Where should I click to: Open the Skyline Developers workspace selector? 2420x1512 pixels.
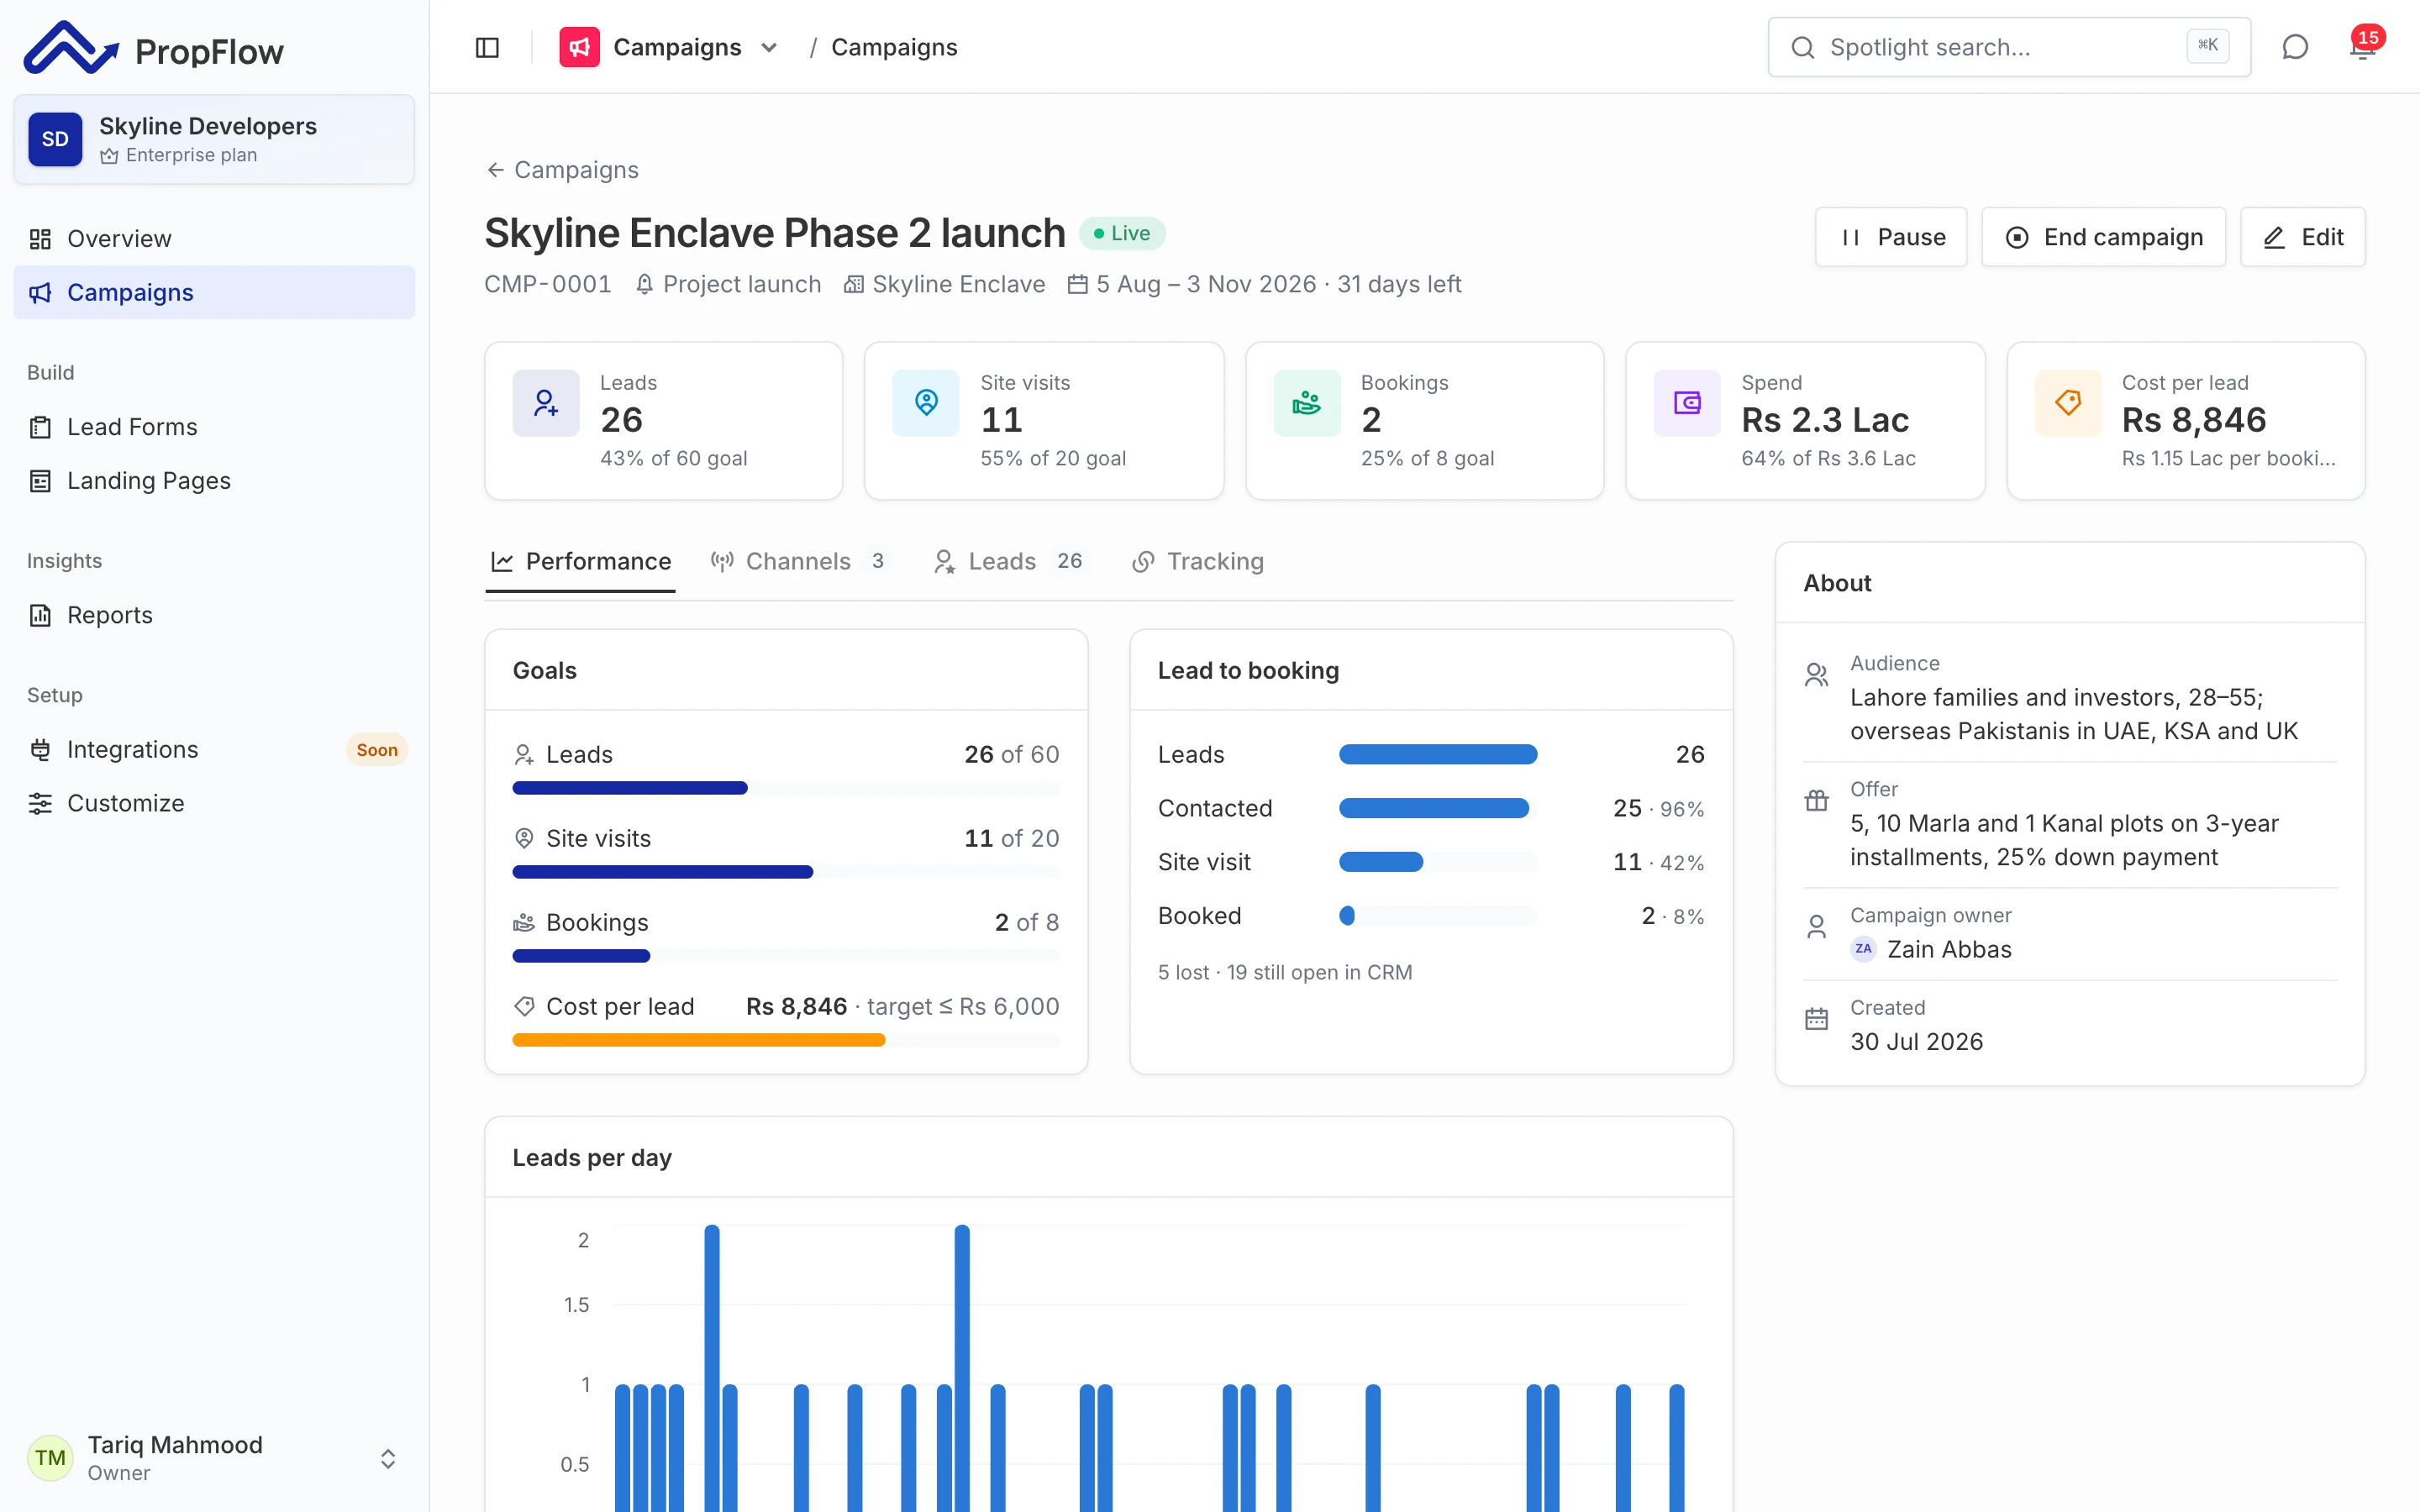click(x=214, y=139)
